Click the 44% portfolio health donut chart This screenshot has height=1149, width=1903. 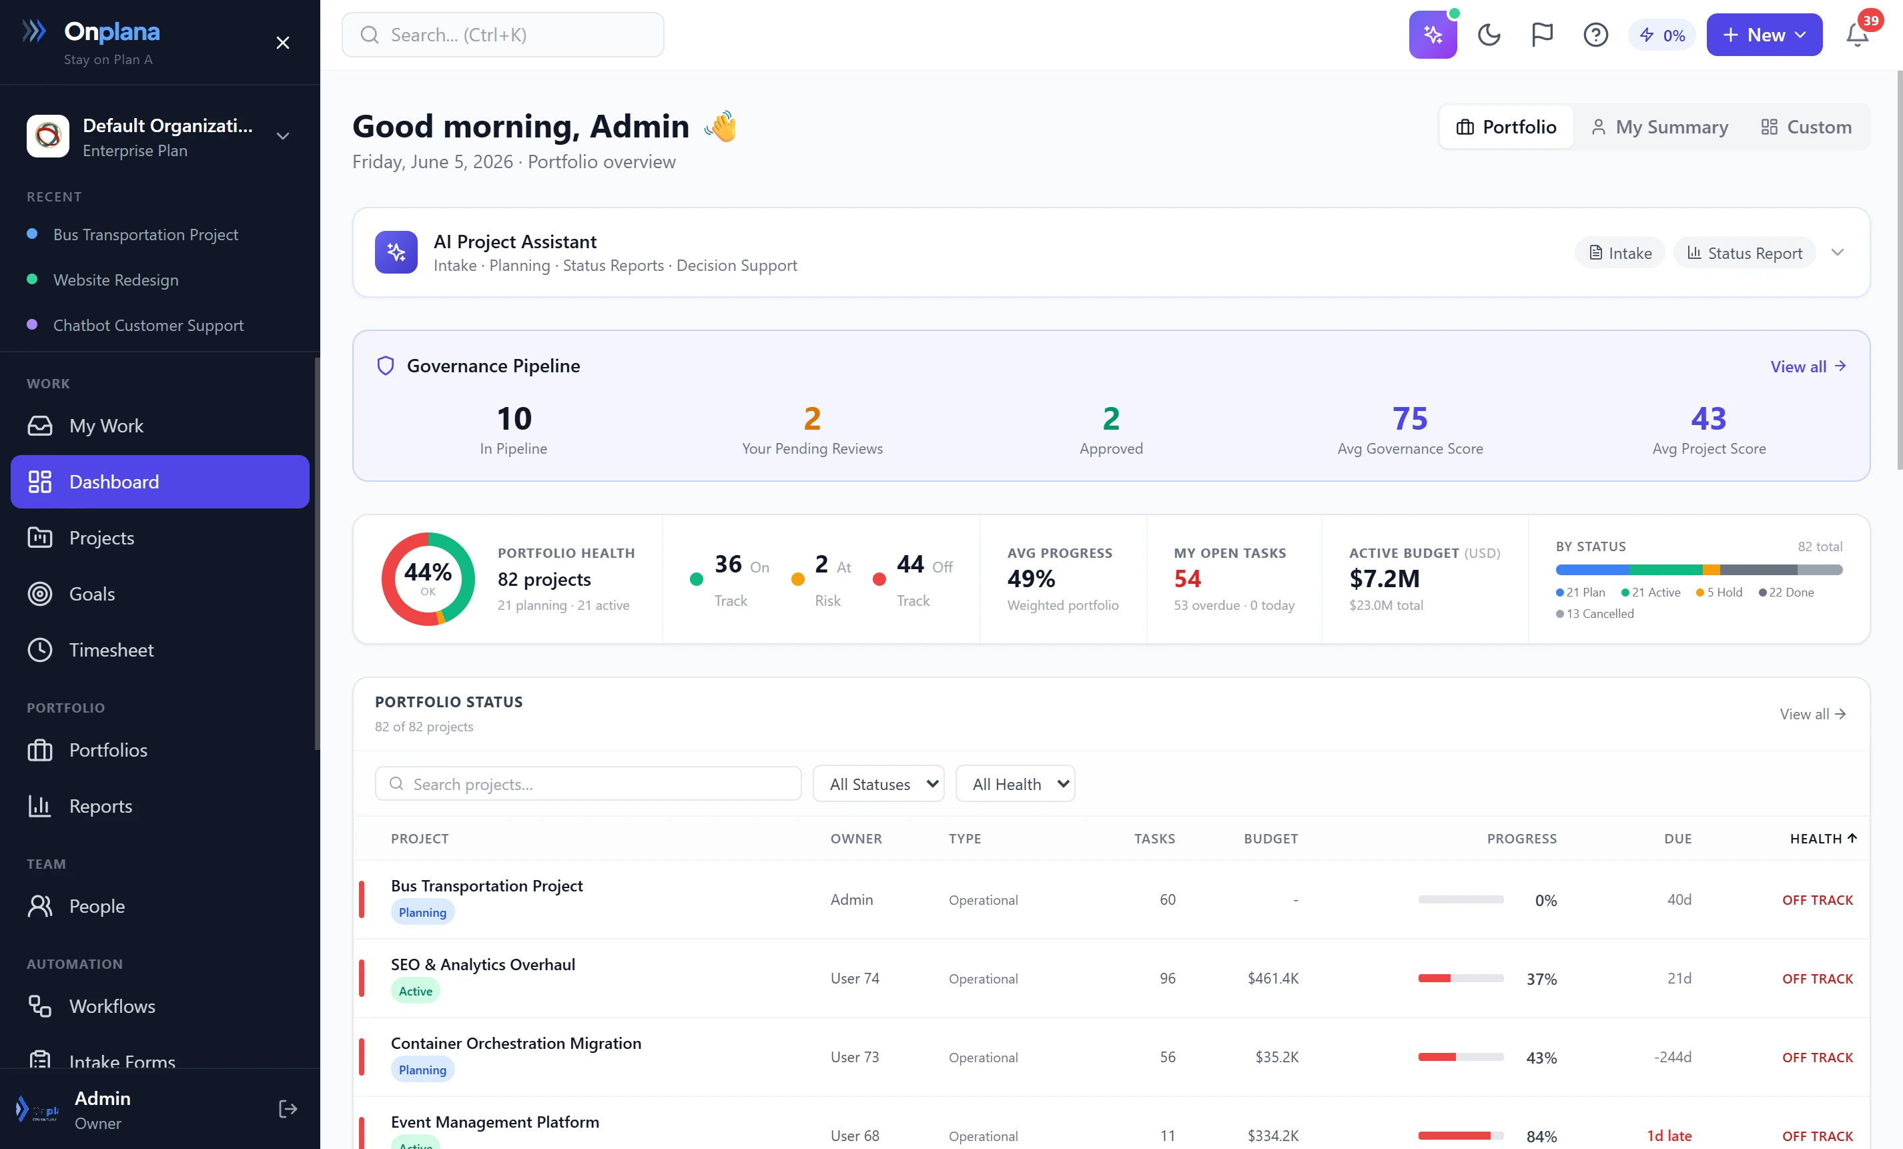tap(428, 579)
